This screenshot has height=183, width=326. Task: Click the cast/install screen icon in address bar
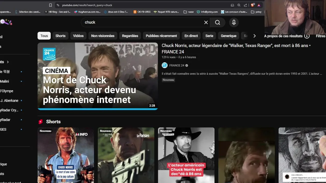tap(232, 5)
